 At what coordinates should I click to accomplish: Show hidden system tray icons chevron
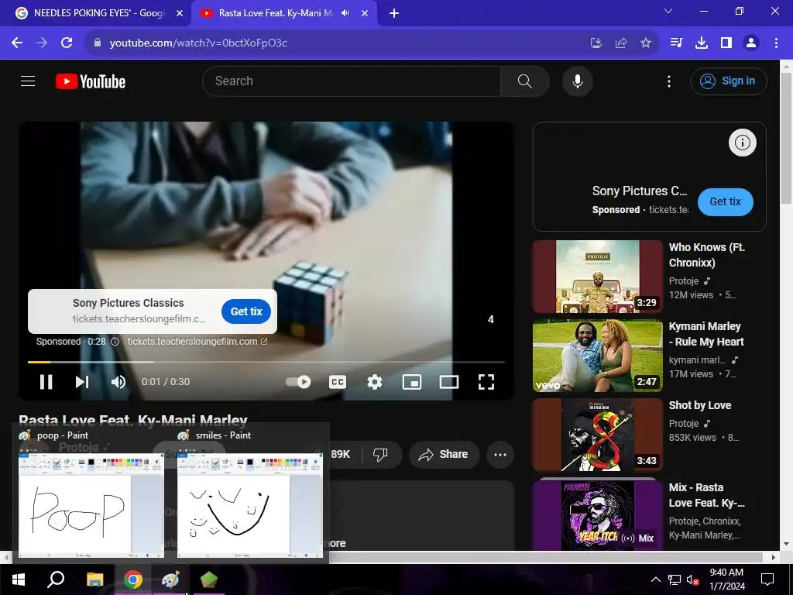(655, 580)
